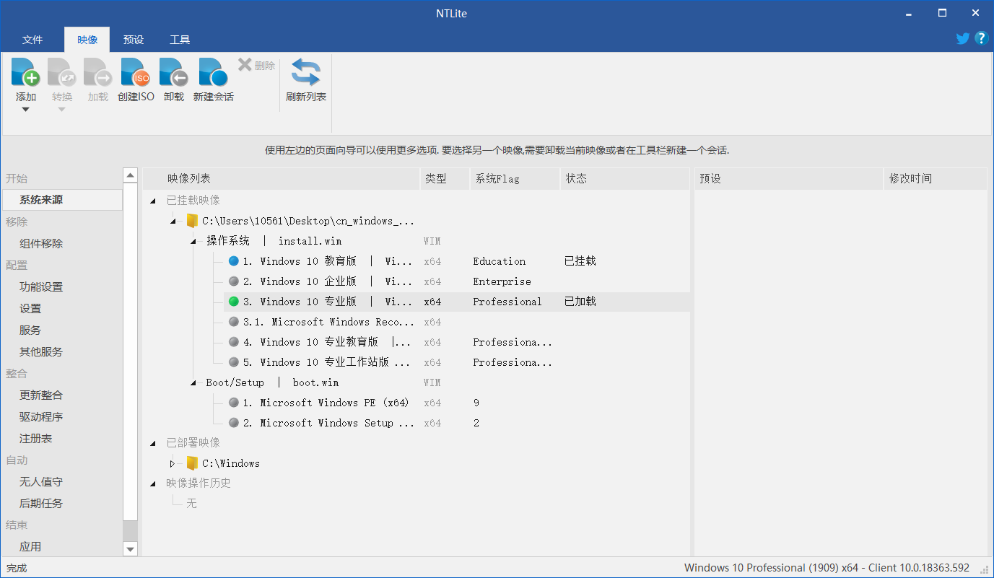Click blue status dot of Windows 10 教育版
Screen dimensions: 994x578
click(x=233, y=261)
